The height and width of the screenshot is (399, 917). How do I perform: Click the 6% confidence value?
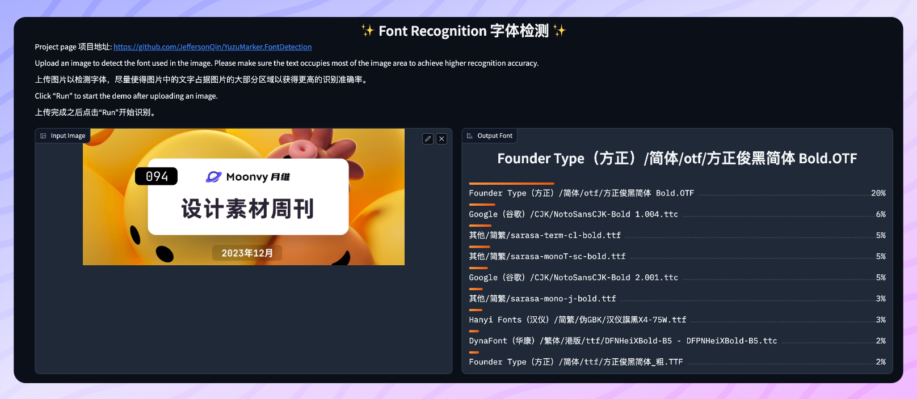point(881,214)
